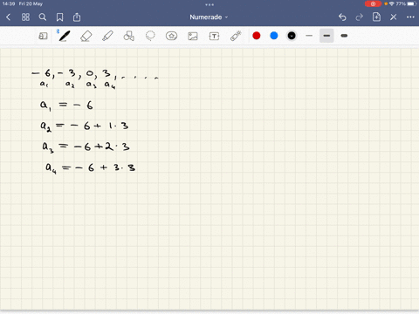Open the Elements sticker tool
The image size is (419, 314).
[171, 36]
